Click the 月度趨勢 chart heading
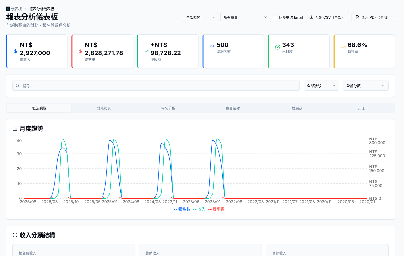Screen dimensions: 404x256 [x=31, y=129]
